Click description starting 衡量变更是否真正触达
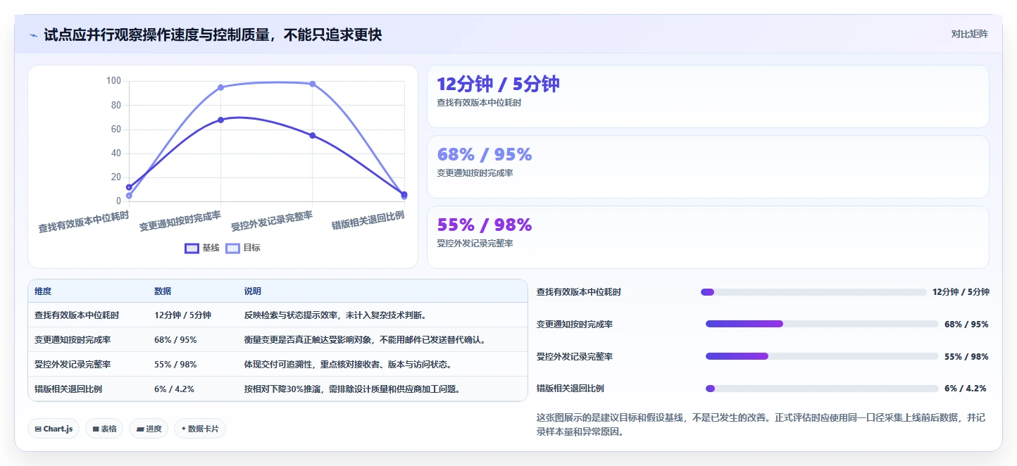 click(365, 340)
